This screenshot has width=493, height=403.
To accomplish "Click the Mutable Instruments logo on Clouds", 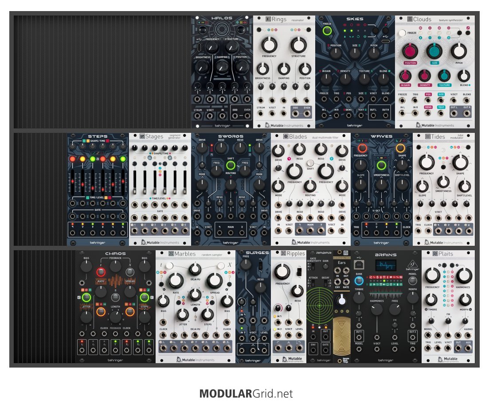I will 435,125.
